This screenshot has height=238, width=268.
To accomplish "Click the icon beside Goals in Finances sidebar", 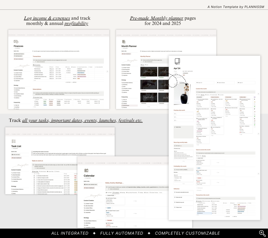I will click(x=14, y=92).
